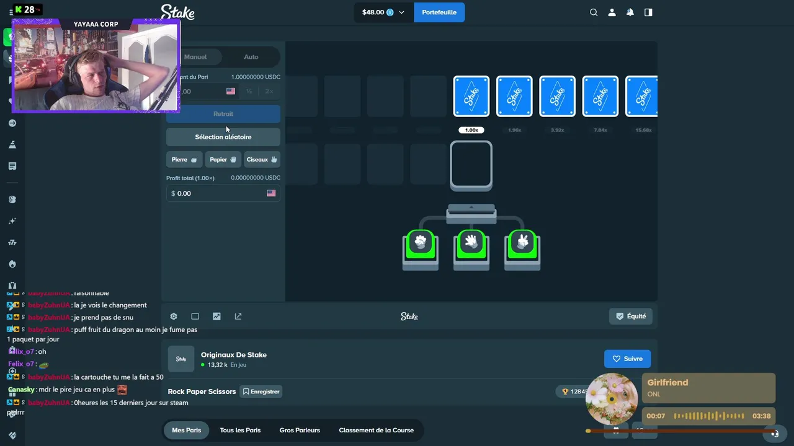Select the Stake card above 3.92x
Image resolution: width=794 pixels, height=446 pixels.
click(557, 96)
